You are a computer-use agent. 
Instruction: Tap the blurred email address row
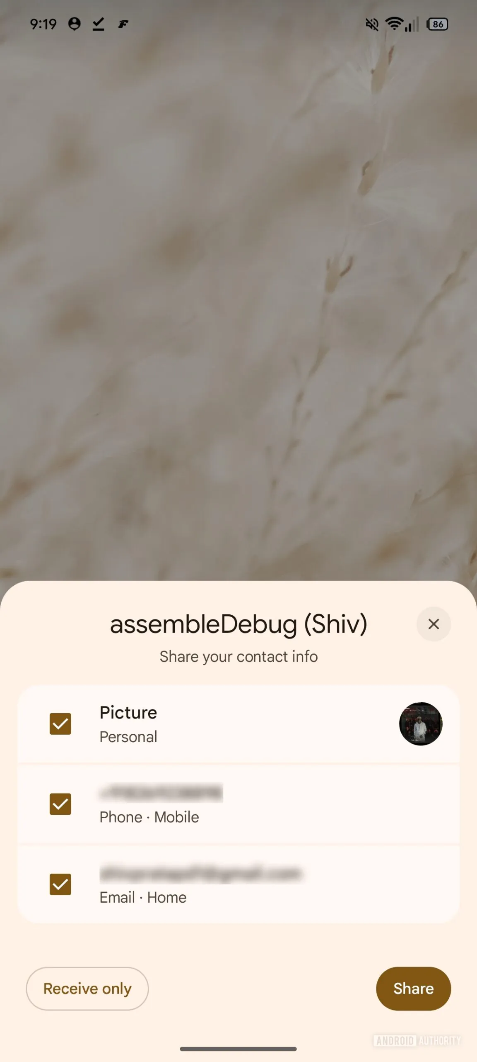click(238, 884)
